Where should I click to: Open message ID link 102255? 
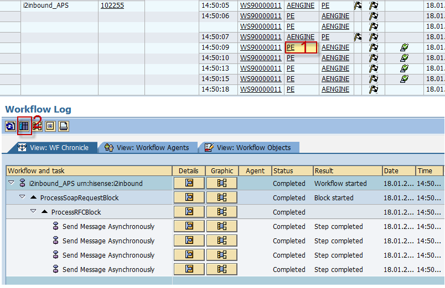click(112, 6)
